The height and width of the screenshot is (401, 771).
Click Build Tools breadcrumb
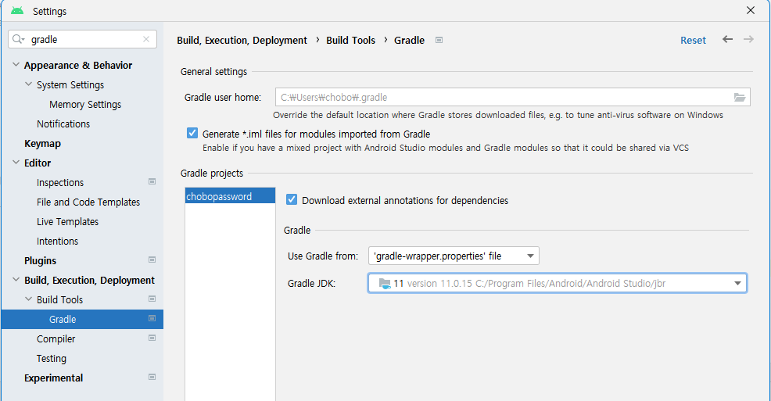tap(350, 41)
